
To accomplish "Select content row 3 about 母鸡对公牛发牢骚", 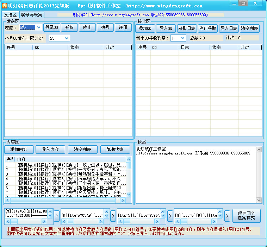I will point(66,174).
